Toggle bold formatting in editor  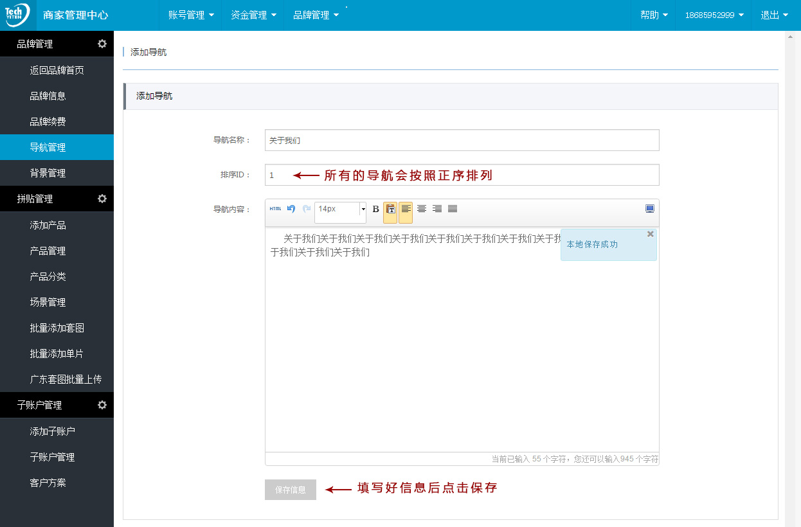click(x=376, y=209)
